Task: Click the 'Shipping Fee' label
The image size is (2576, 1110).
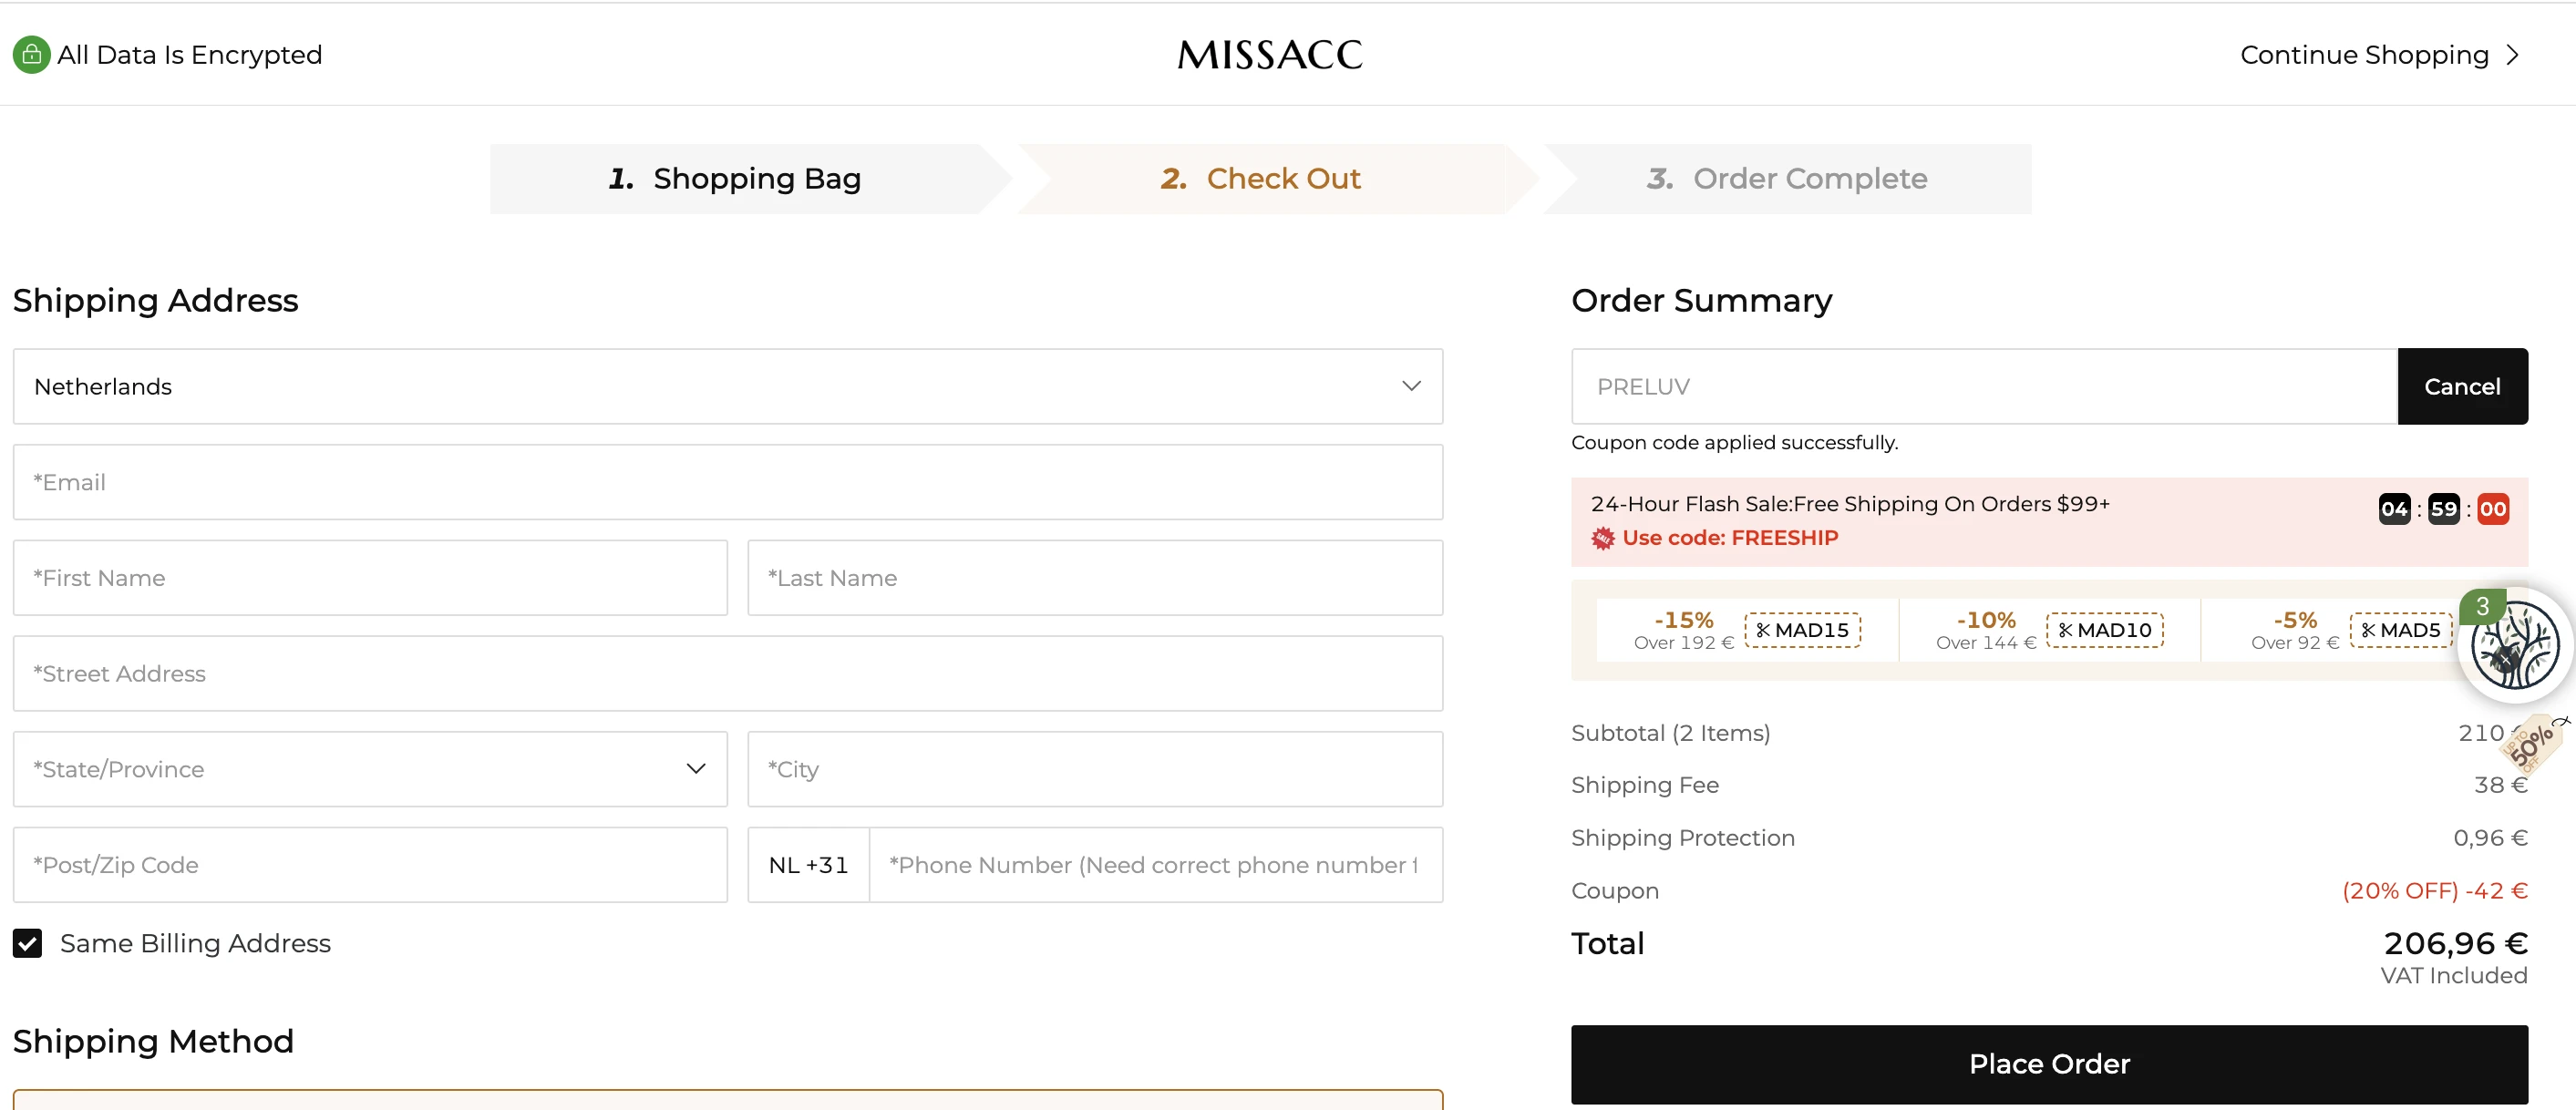Action: (1645, 785)
